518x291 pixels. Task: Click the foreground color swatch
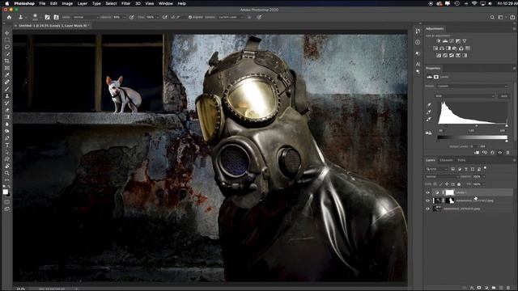point(6,192)
